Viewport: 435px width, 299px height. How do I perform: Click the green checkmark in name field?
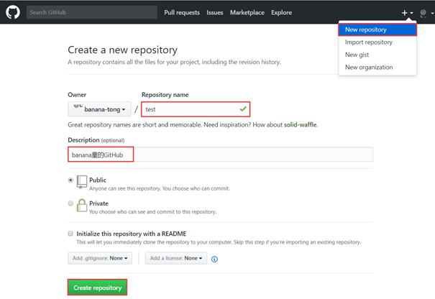(243, 109)
